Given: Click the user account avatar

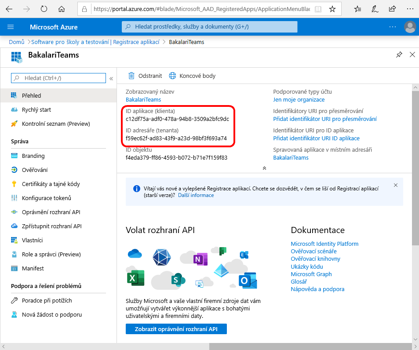Looking at the screenshot, I should pos(410,27).
